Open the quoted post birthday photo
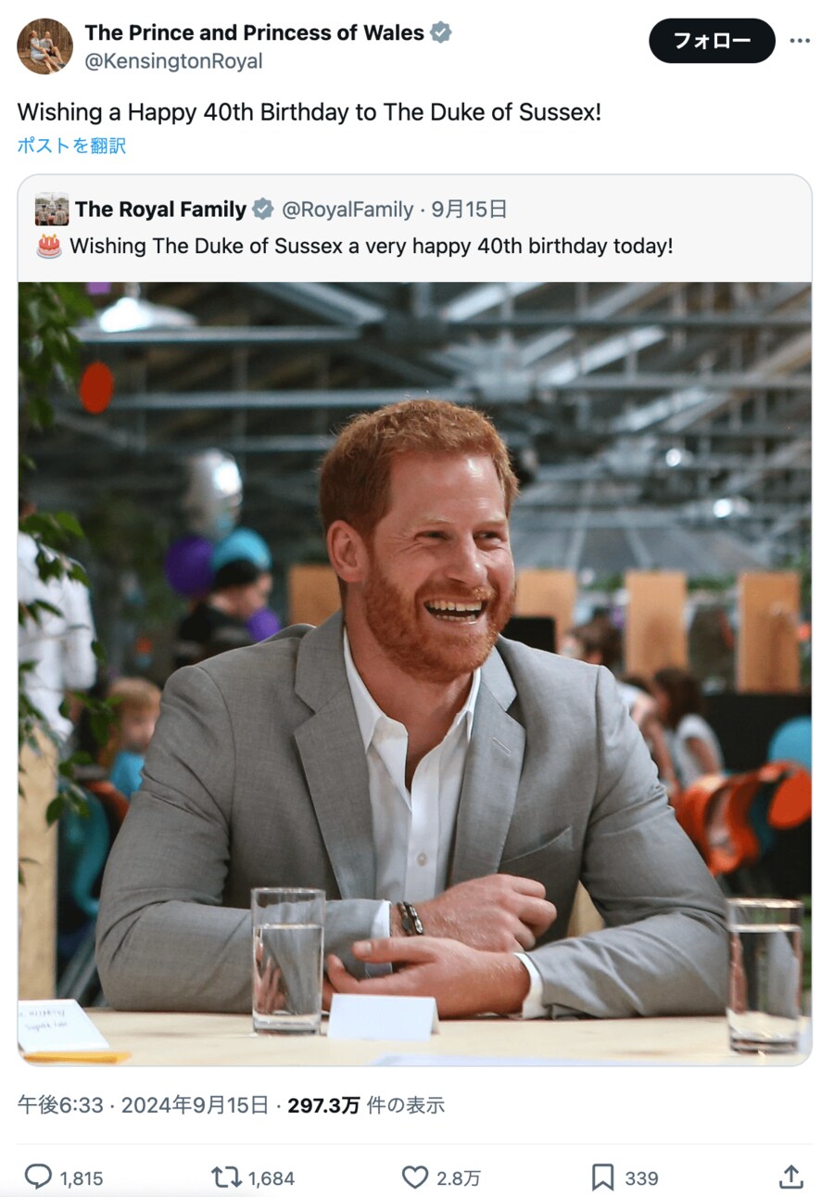The image size is (834, 1197). tap(414, 672)
